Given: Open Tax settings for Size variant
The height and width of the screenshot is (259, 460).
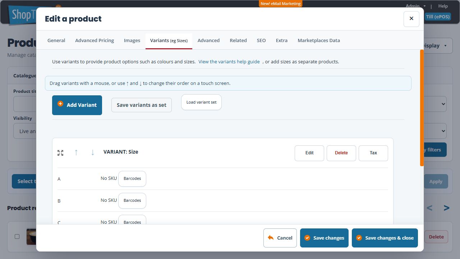Looking at the screenshot, I should (373, 153).
